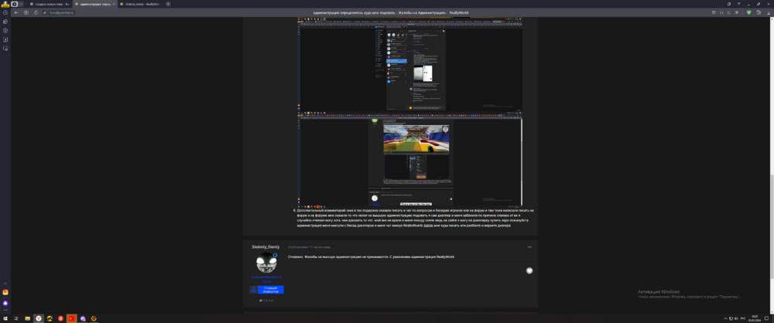Show hidden tray icons with the chevron
This screenshot has height=323, width=774.
coord(725,318)
